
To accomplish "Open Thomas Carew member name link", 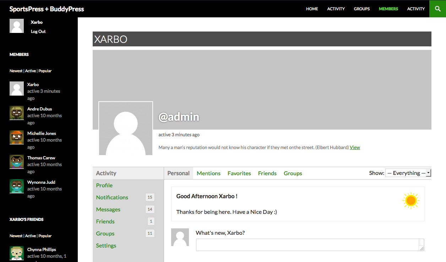I will coord(41,158).
